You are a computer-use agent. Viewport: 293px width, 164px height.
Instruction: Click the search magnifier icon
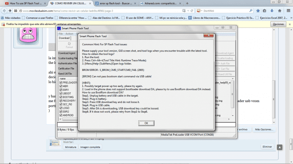[x=251, y=11]
